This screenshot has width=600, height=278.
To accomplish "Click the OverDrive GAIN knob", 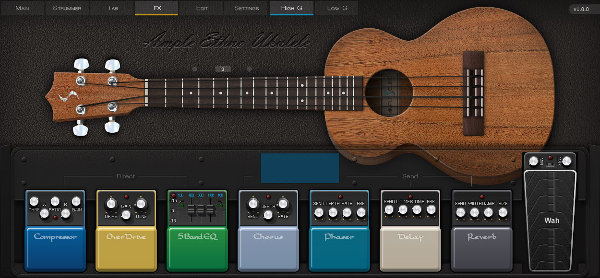I will point(126,215).
